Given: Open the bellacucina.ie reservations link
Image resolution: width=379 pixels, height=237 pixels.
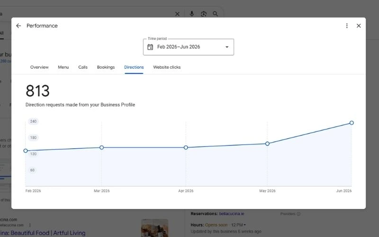Looking at the screenshot, I should coord(232,214).
